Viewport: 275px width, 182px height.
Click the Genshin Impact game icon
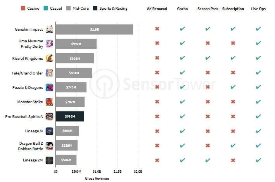[x=50, y=29]
